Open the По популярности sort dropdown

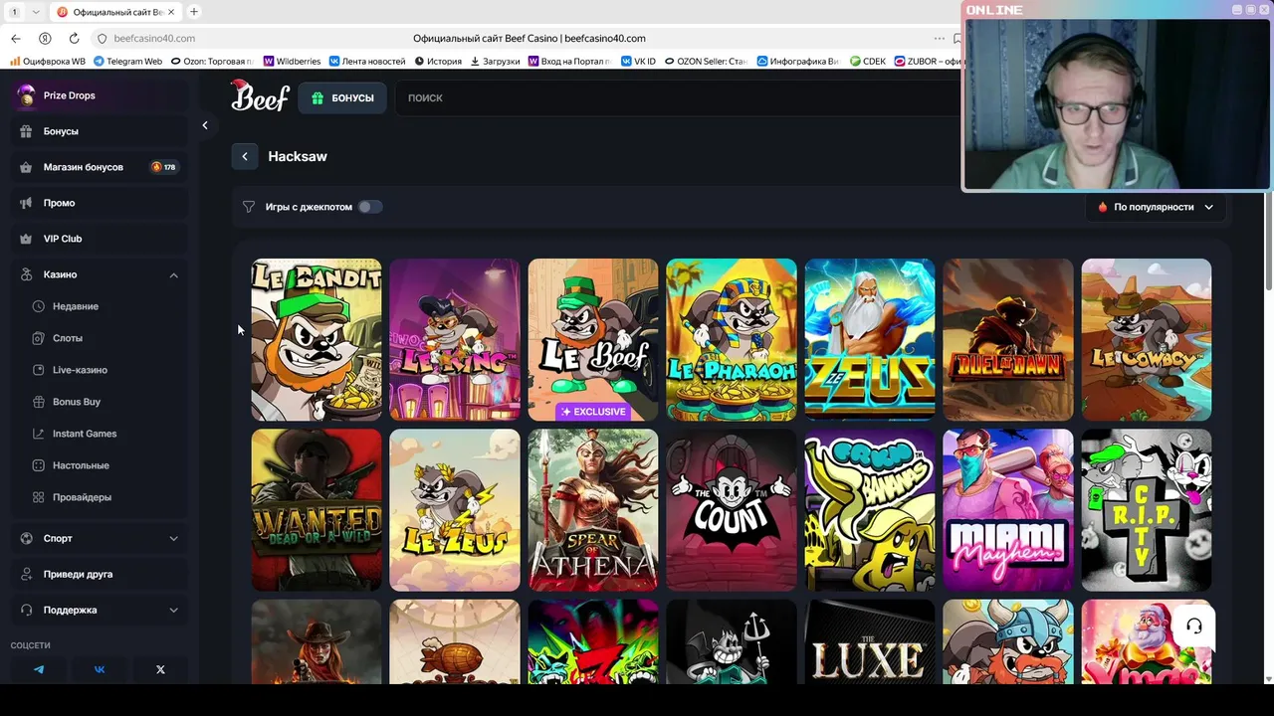1155,207
